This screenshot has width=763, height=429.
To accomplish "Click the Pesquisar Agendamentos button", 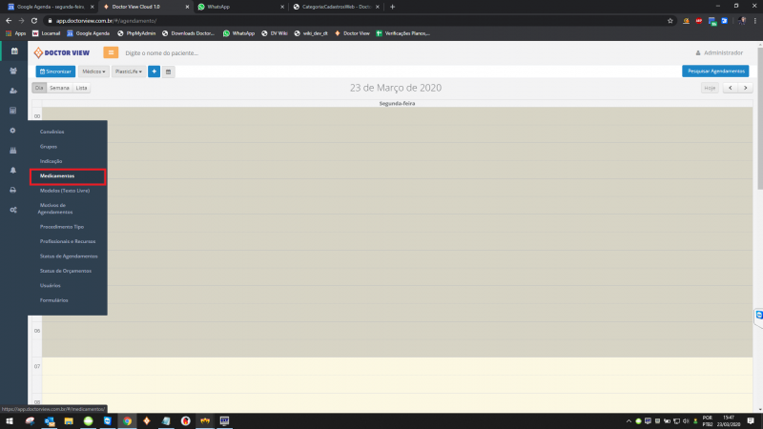I will point(715,71).
